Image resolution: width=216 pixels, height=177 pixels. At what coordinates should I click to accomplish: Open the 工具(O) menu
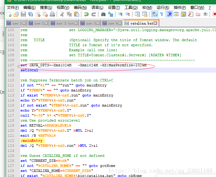tap(131, 8)
